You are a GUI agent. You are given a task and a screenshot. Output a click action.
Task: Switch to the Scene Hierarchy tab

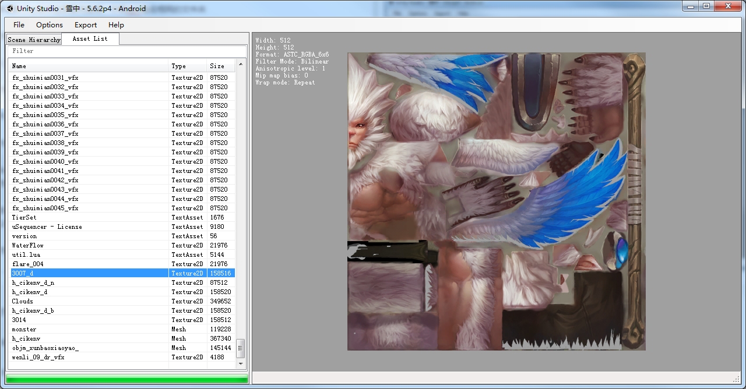click(x=34, y=40)
